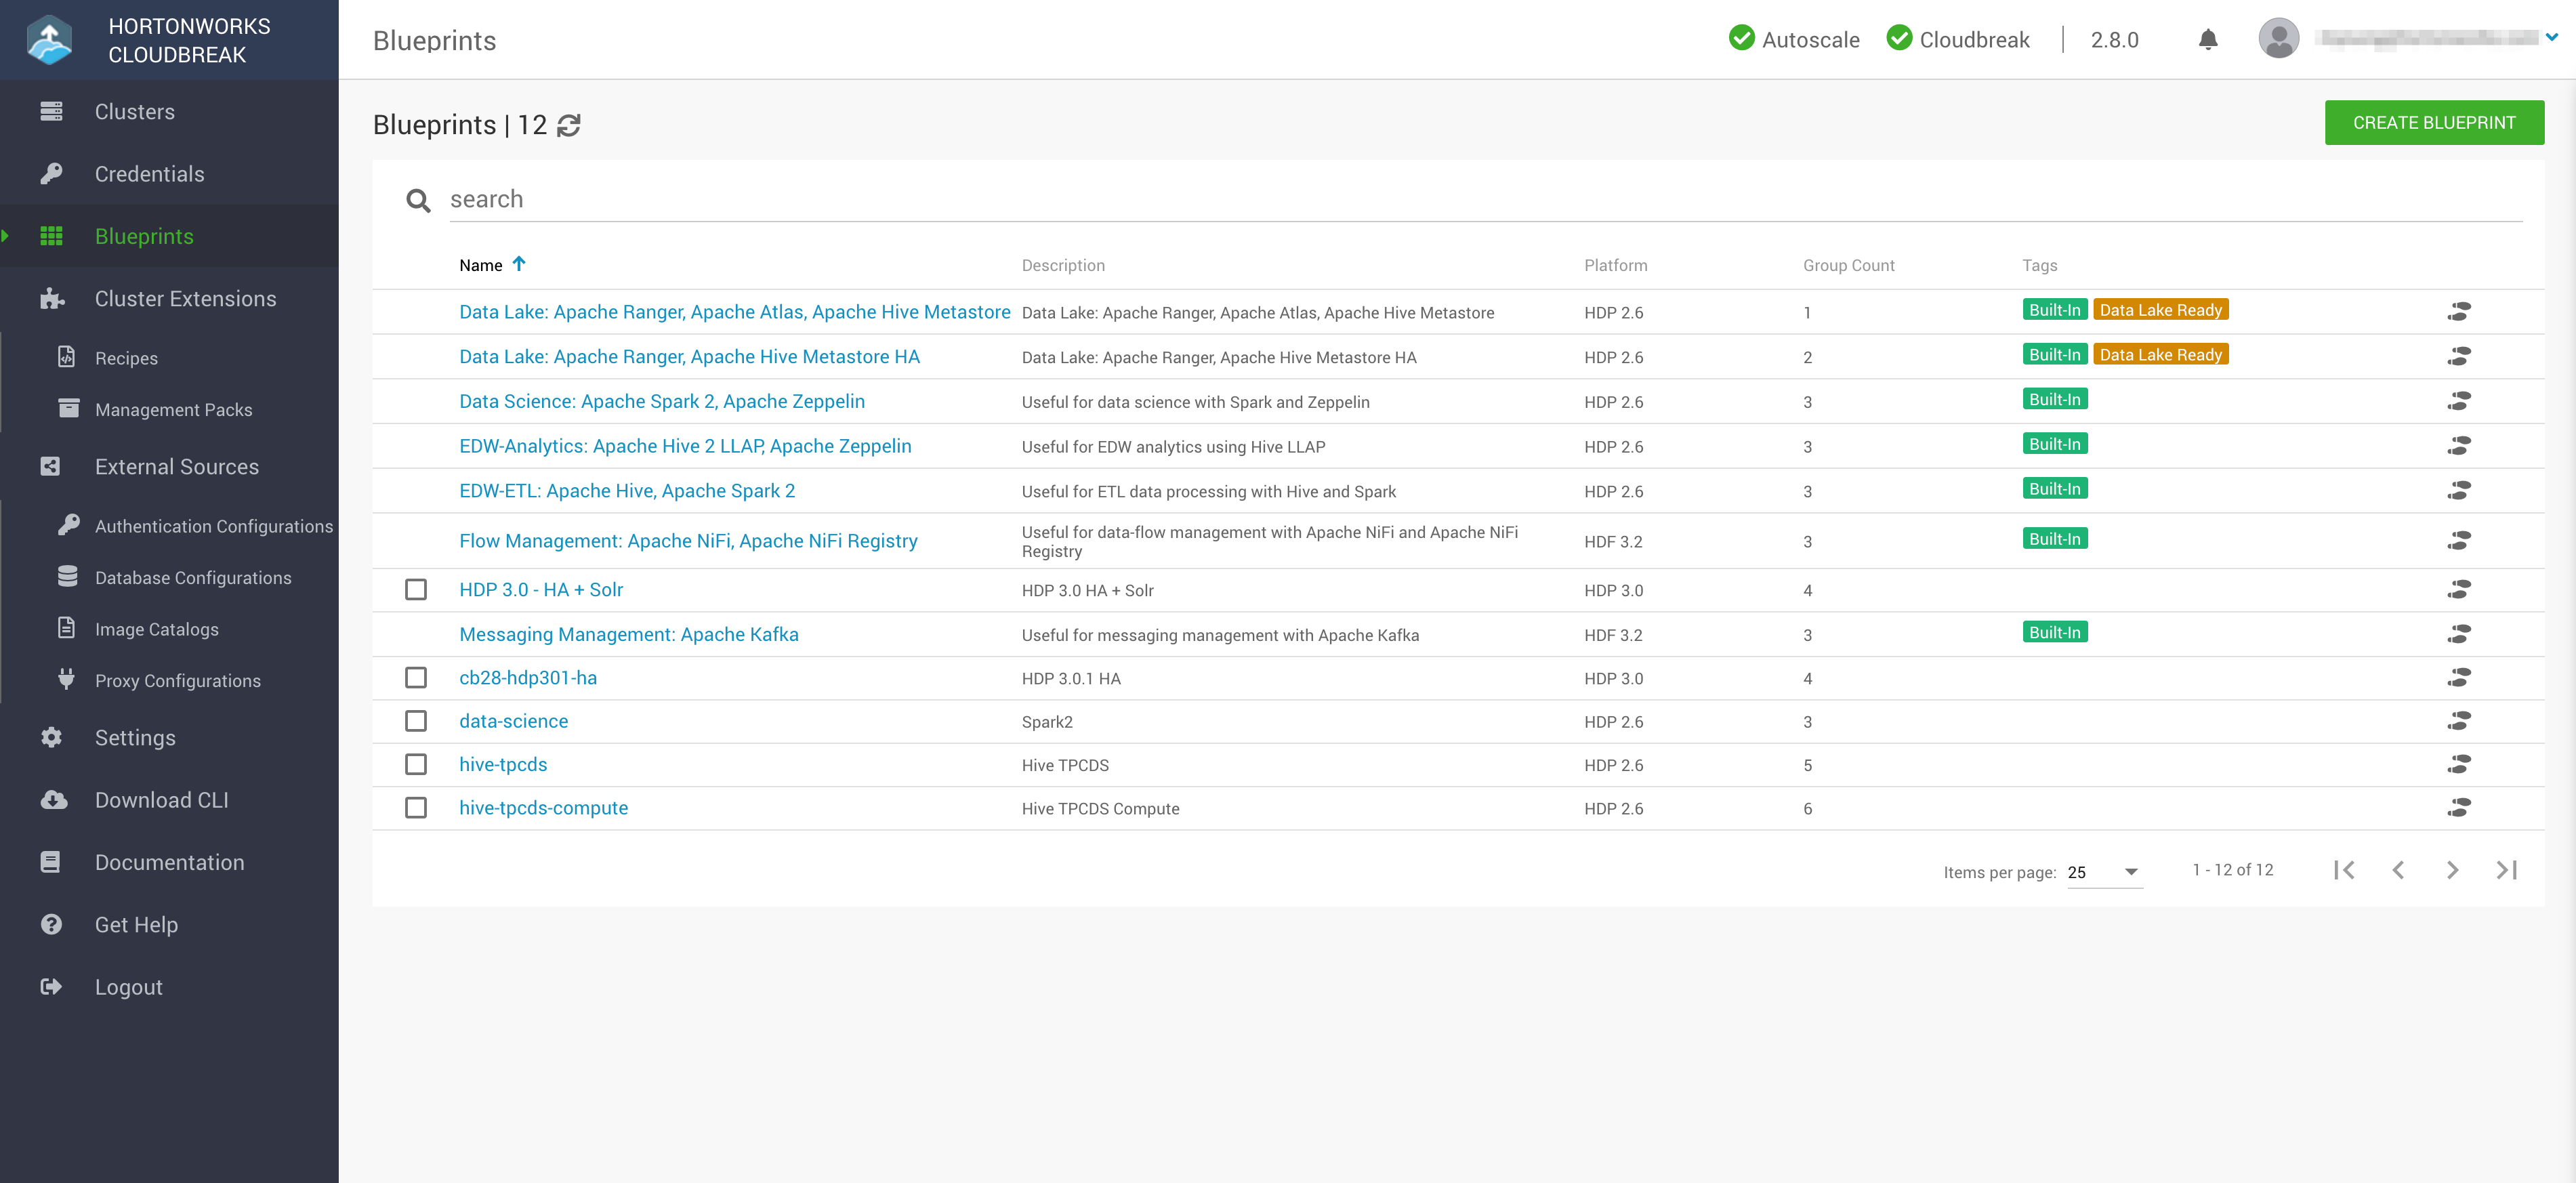
Task: Select Authentication Configurations under External Sources
Action: [x=214, y=525]
